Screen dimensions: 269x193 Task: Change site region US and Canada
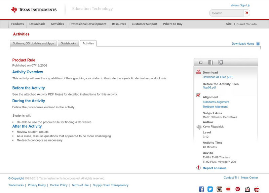coord(245,24)
